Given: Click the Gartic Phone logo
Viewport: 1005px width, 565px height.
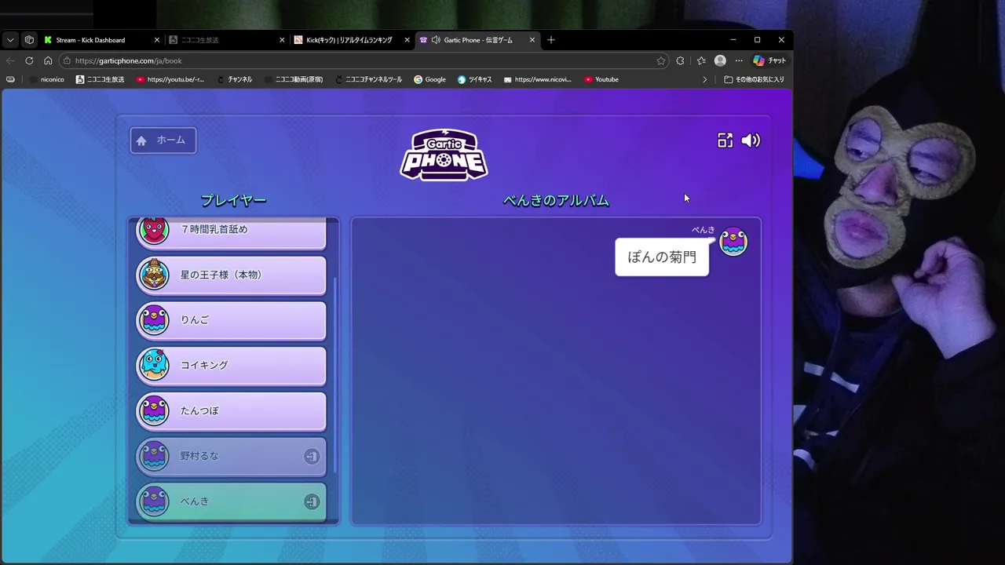Looking at the screenshot, I should point(444,155).
